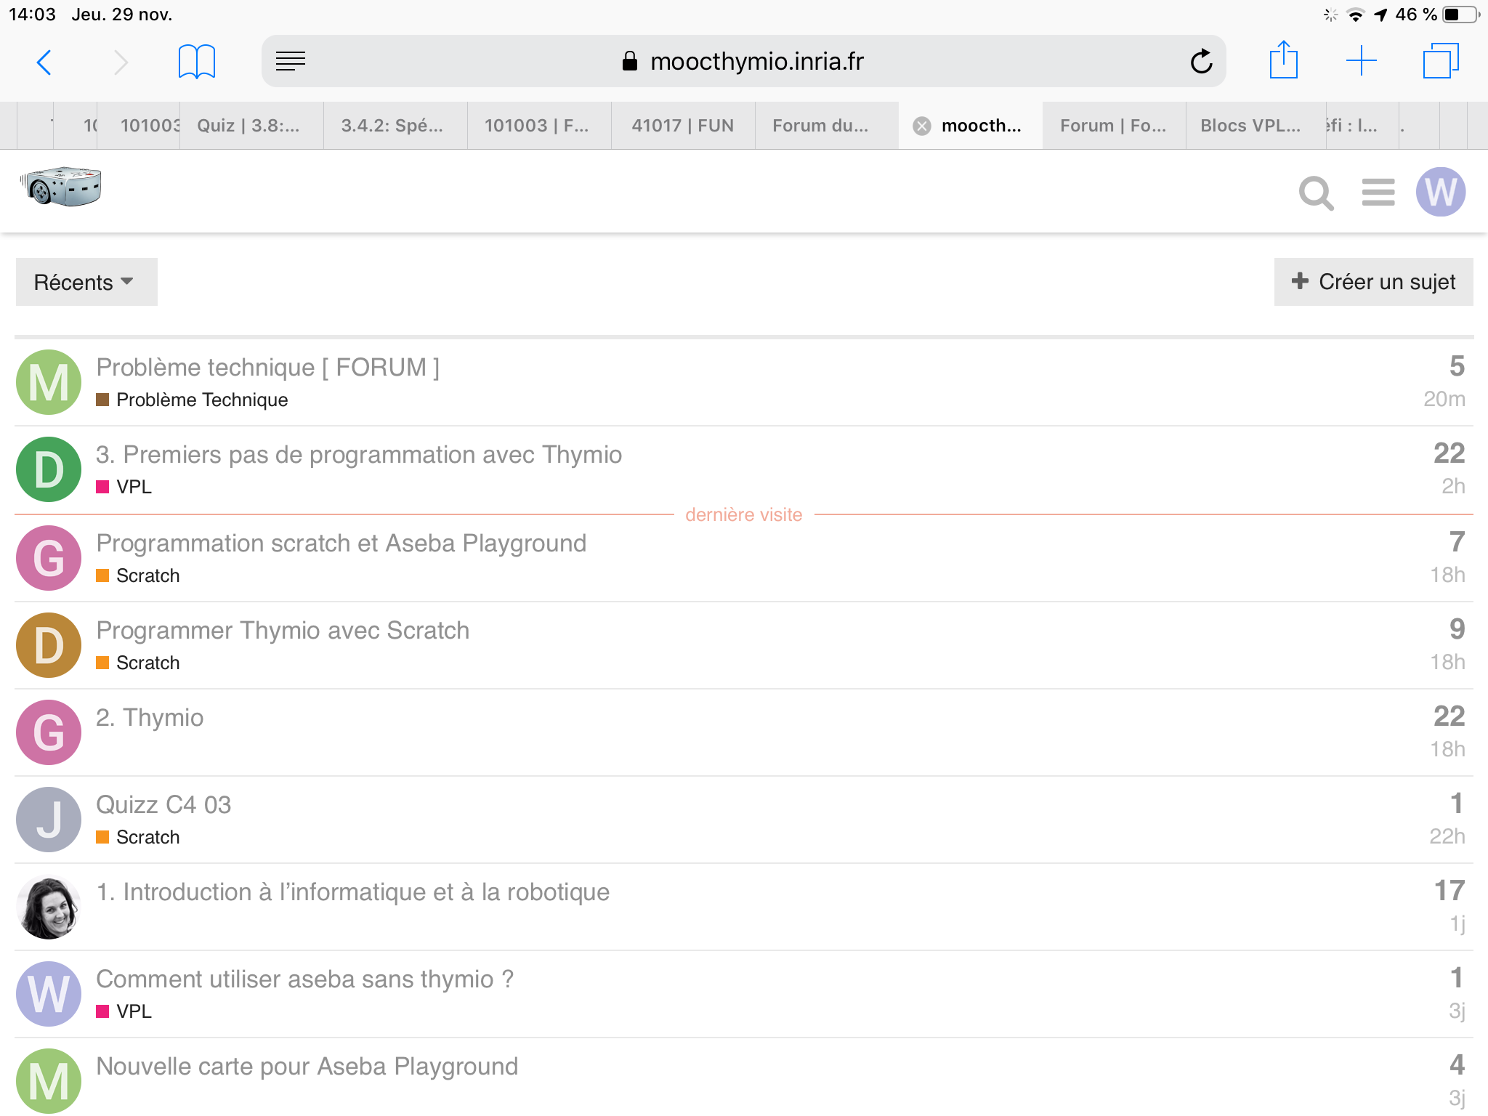Switch to Forum du... tab
The height and width of the screenshot is (1116, 1488).
(x=827, y=126)
